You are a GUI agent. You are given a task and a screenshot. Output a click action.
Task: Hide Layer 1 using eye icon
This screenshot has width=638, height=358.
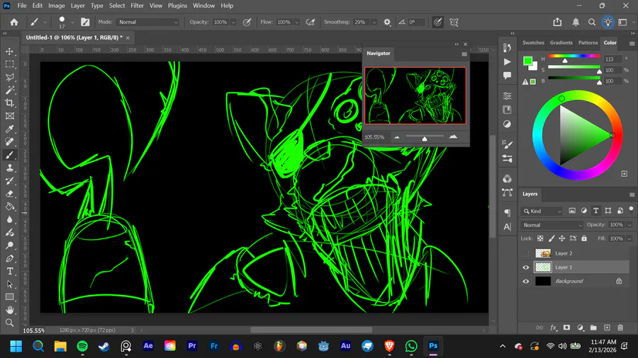pyautogui.click(x=525, y=267)
